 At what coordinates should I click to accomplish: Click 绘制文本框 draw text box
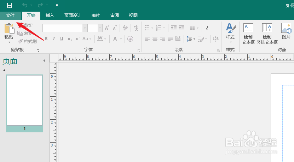tap(248, 34)
